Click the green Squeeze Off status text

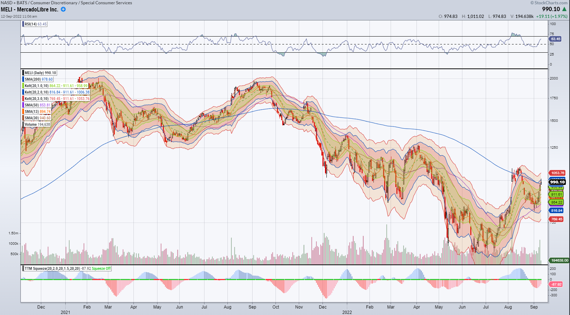[101, 268]
